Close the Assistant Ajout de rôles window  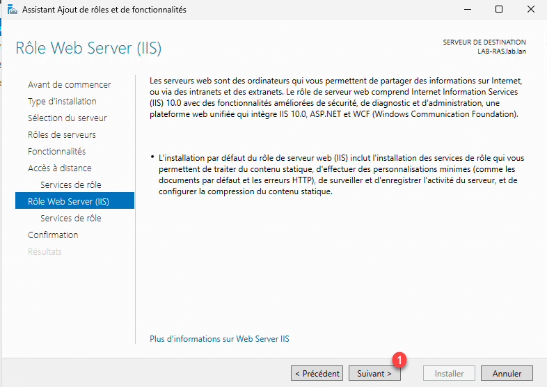point(530,10)
